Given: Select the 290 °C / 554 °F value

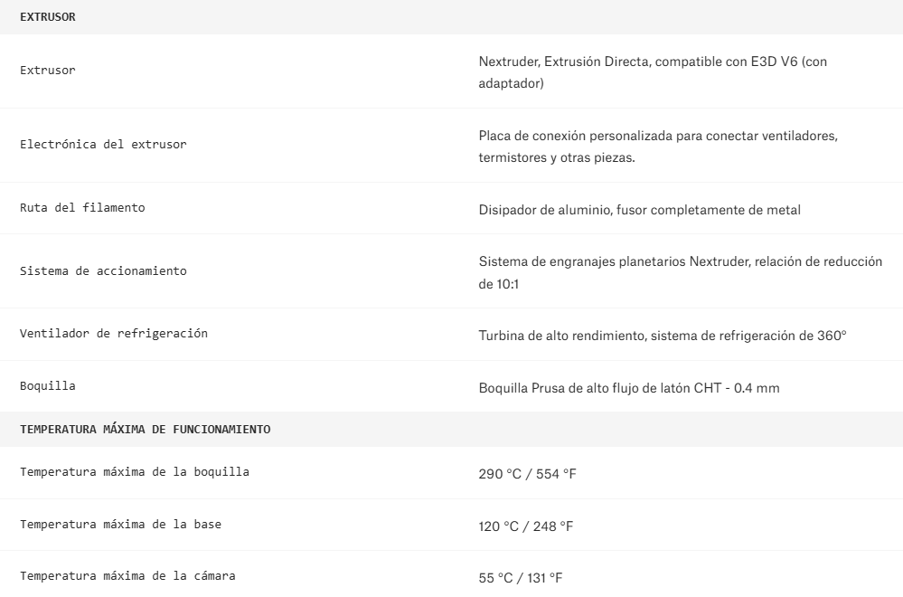Looking at the screenshot, I should (527, 473).
